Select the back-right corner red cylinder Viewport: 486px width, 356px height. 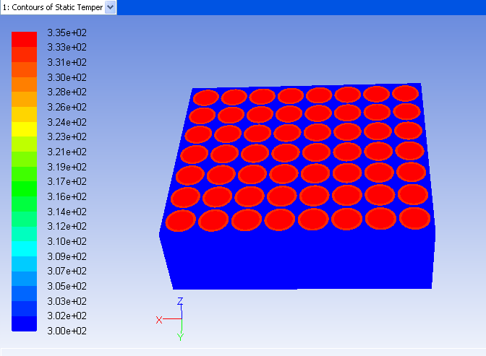[405, 93]
